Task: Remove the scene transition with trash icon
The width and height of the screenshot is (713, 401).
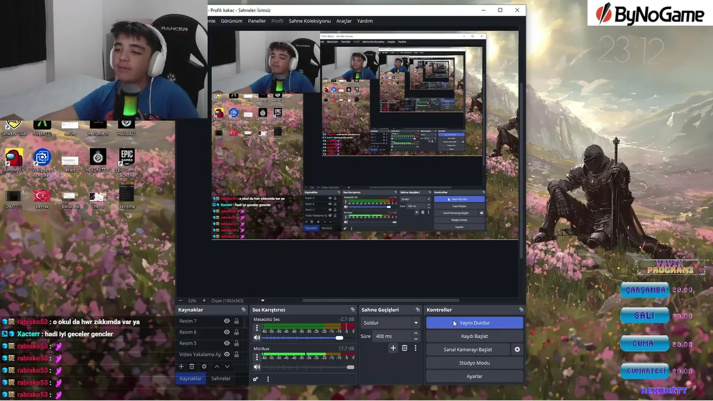Action: click(404, 348)
